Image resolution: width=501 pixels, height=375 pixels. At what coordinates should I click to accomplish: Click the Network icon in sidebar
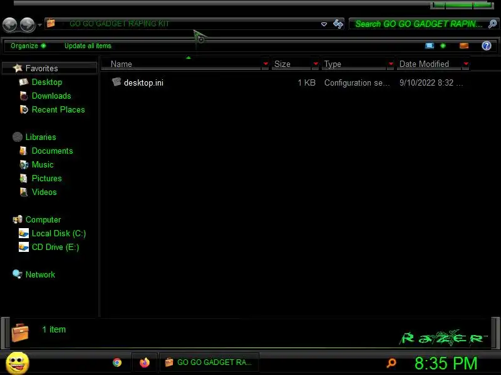(18, 274)
